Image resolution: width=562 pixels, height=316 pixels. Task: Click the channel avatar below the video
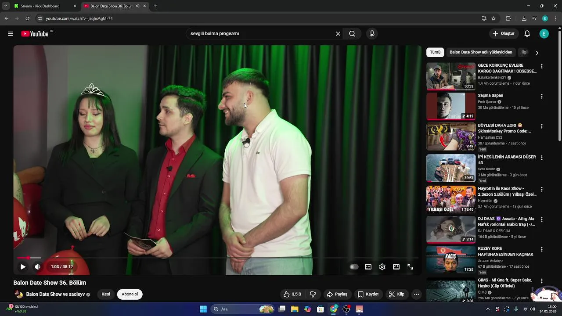click(18, 294)
